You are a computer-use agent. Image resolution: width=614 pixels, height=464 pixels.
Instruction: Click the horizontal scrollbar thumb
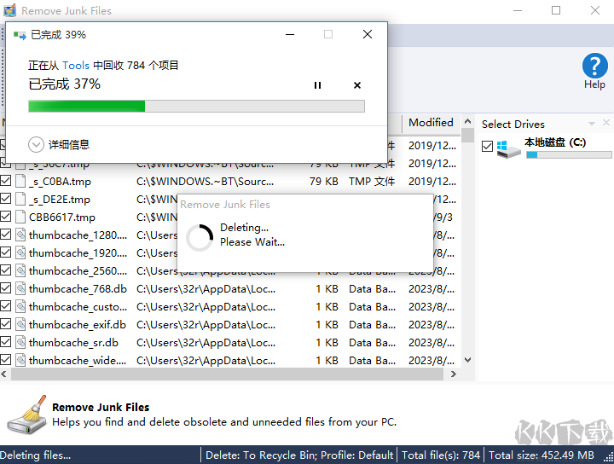tap(227, 374)
